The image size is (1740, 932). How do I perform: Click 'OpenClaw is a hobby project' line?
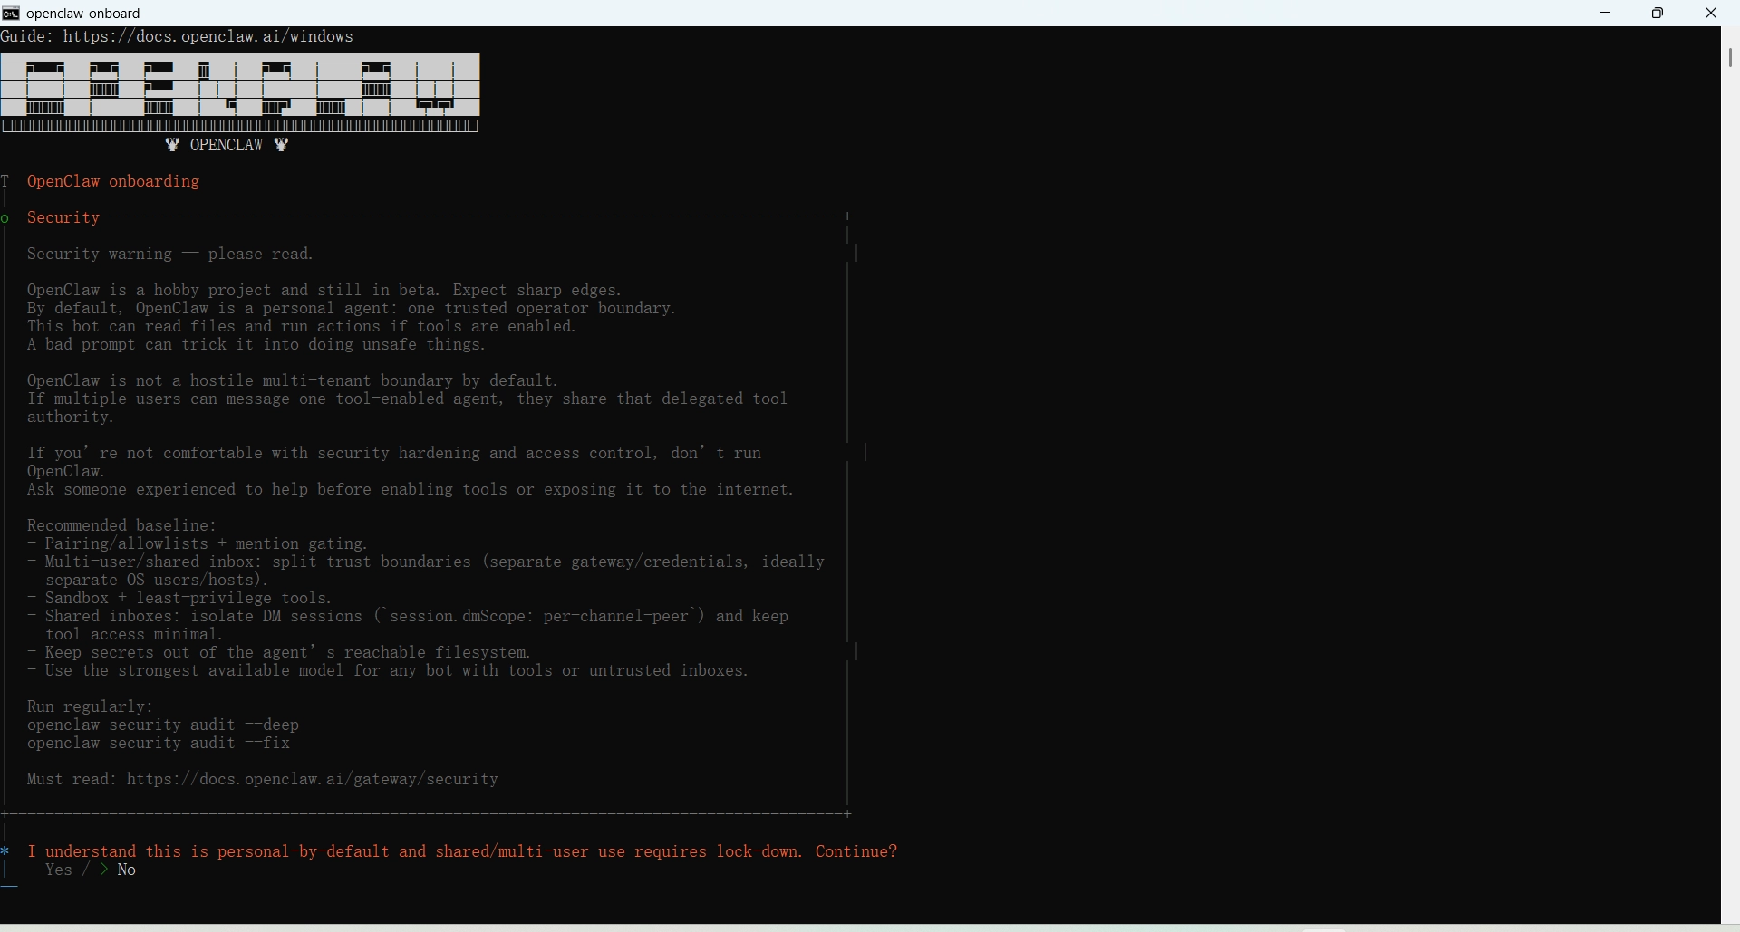point(324,291)
